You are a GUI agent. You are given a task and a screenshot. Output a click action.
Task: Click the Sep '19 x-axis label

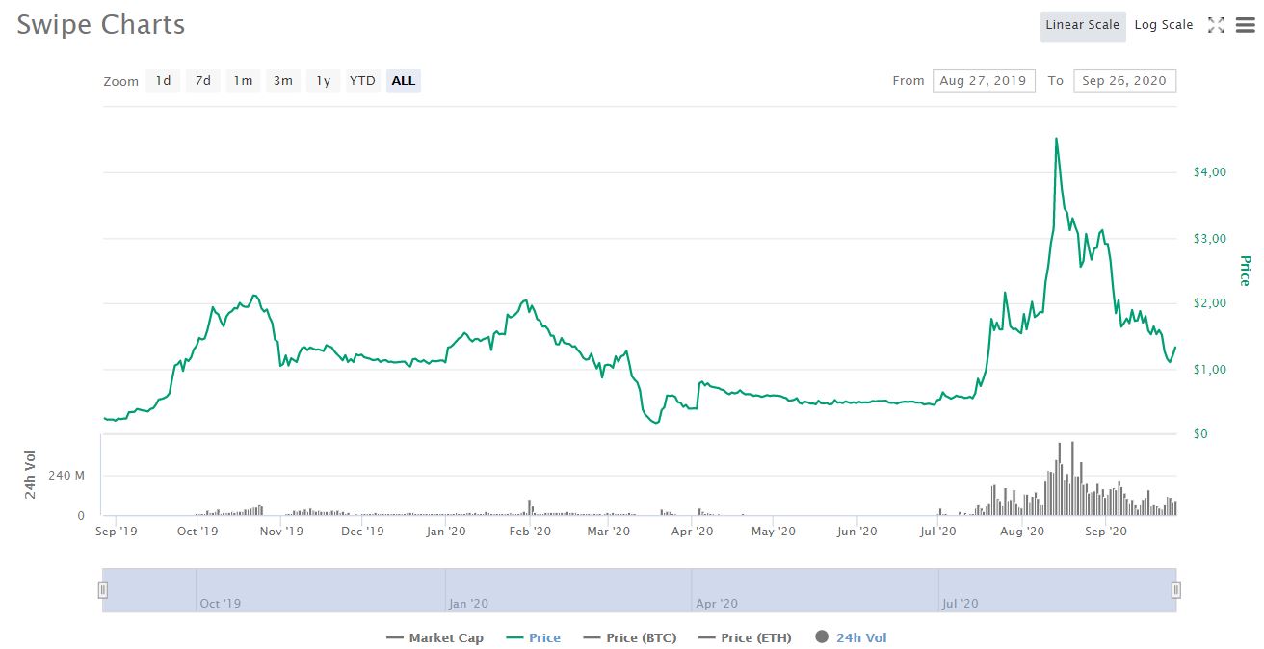pos(117,531)
